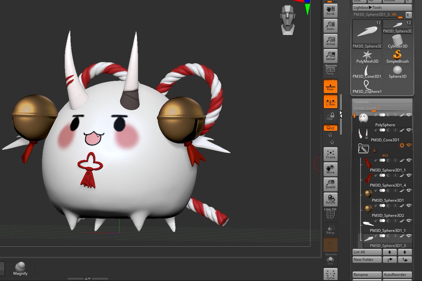Activate the Zoom3D tool
The width and height of the screenshot is (422, 281).
(x=331, y=184)
